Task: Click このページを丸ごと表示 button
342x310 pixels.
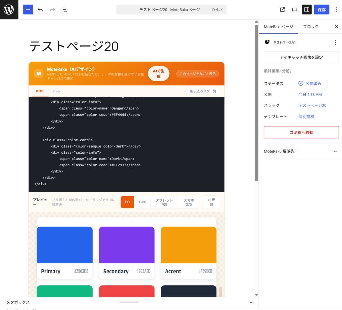Action: coord(197,74)
